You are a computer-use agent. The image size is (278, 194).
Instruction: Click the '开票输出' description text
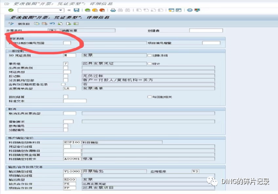(x=93, y=171)
